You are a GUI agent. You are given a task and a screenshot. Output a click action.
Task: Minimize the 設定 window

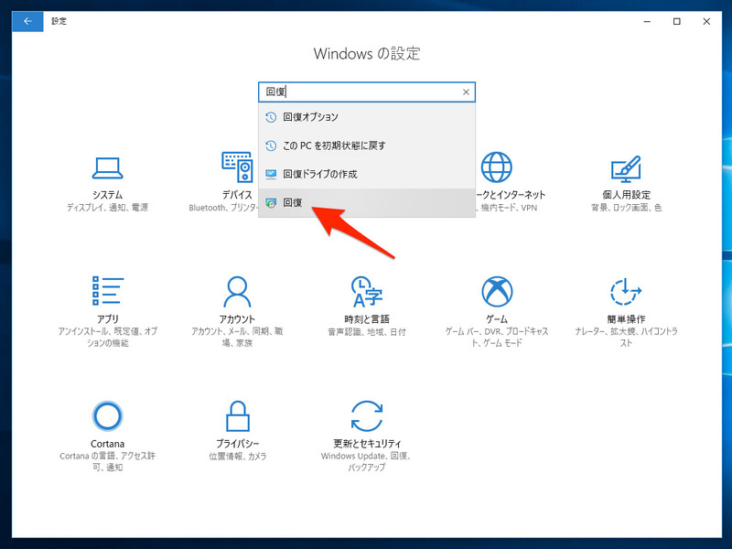[647, 21]
